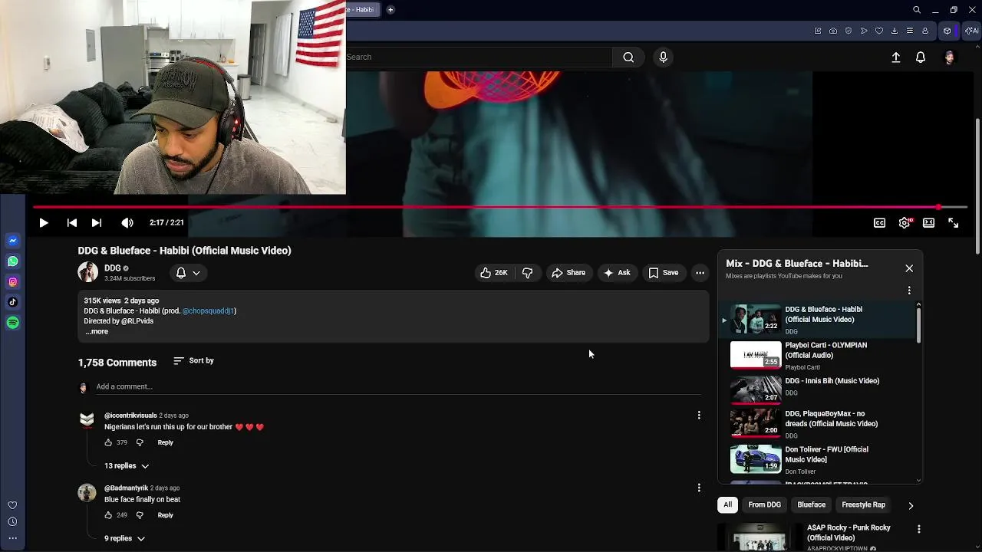Like the @Badmantyrik comment
The image size is (982, 552).
(x=108, y=515)
